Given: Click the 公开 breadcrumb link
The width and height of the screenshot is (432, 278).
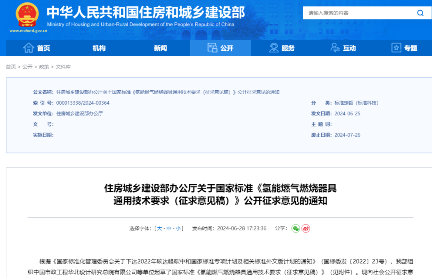Looking at the screenshot, I should pyautogui.click(x=27, y=67).
